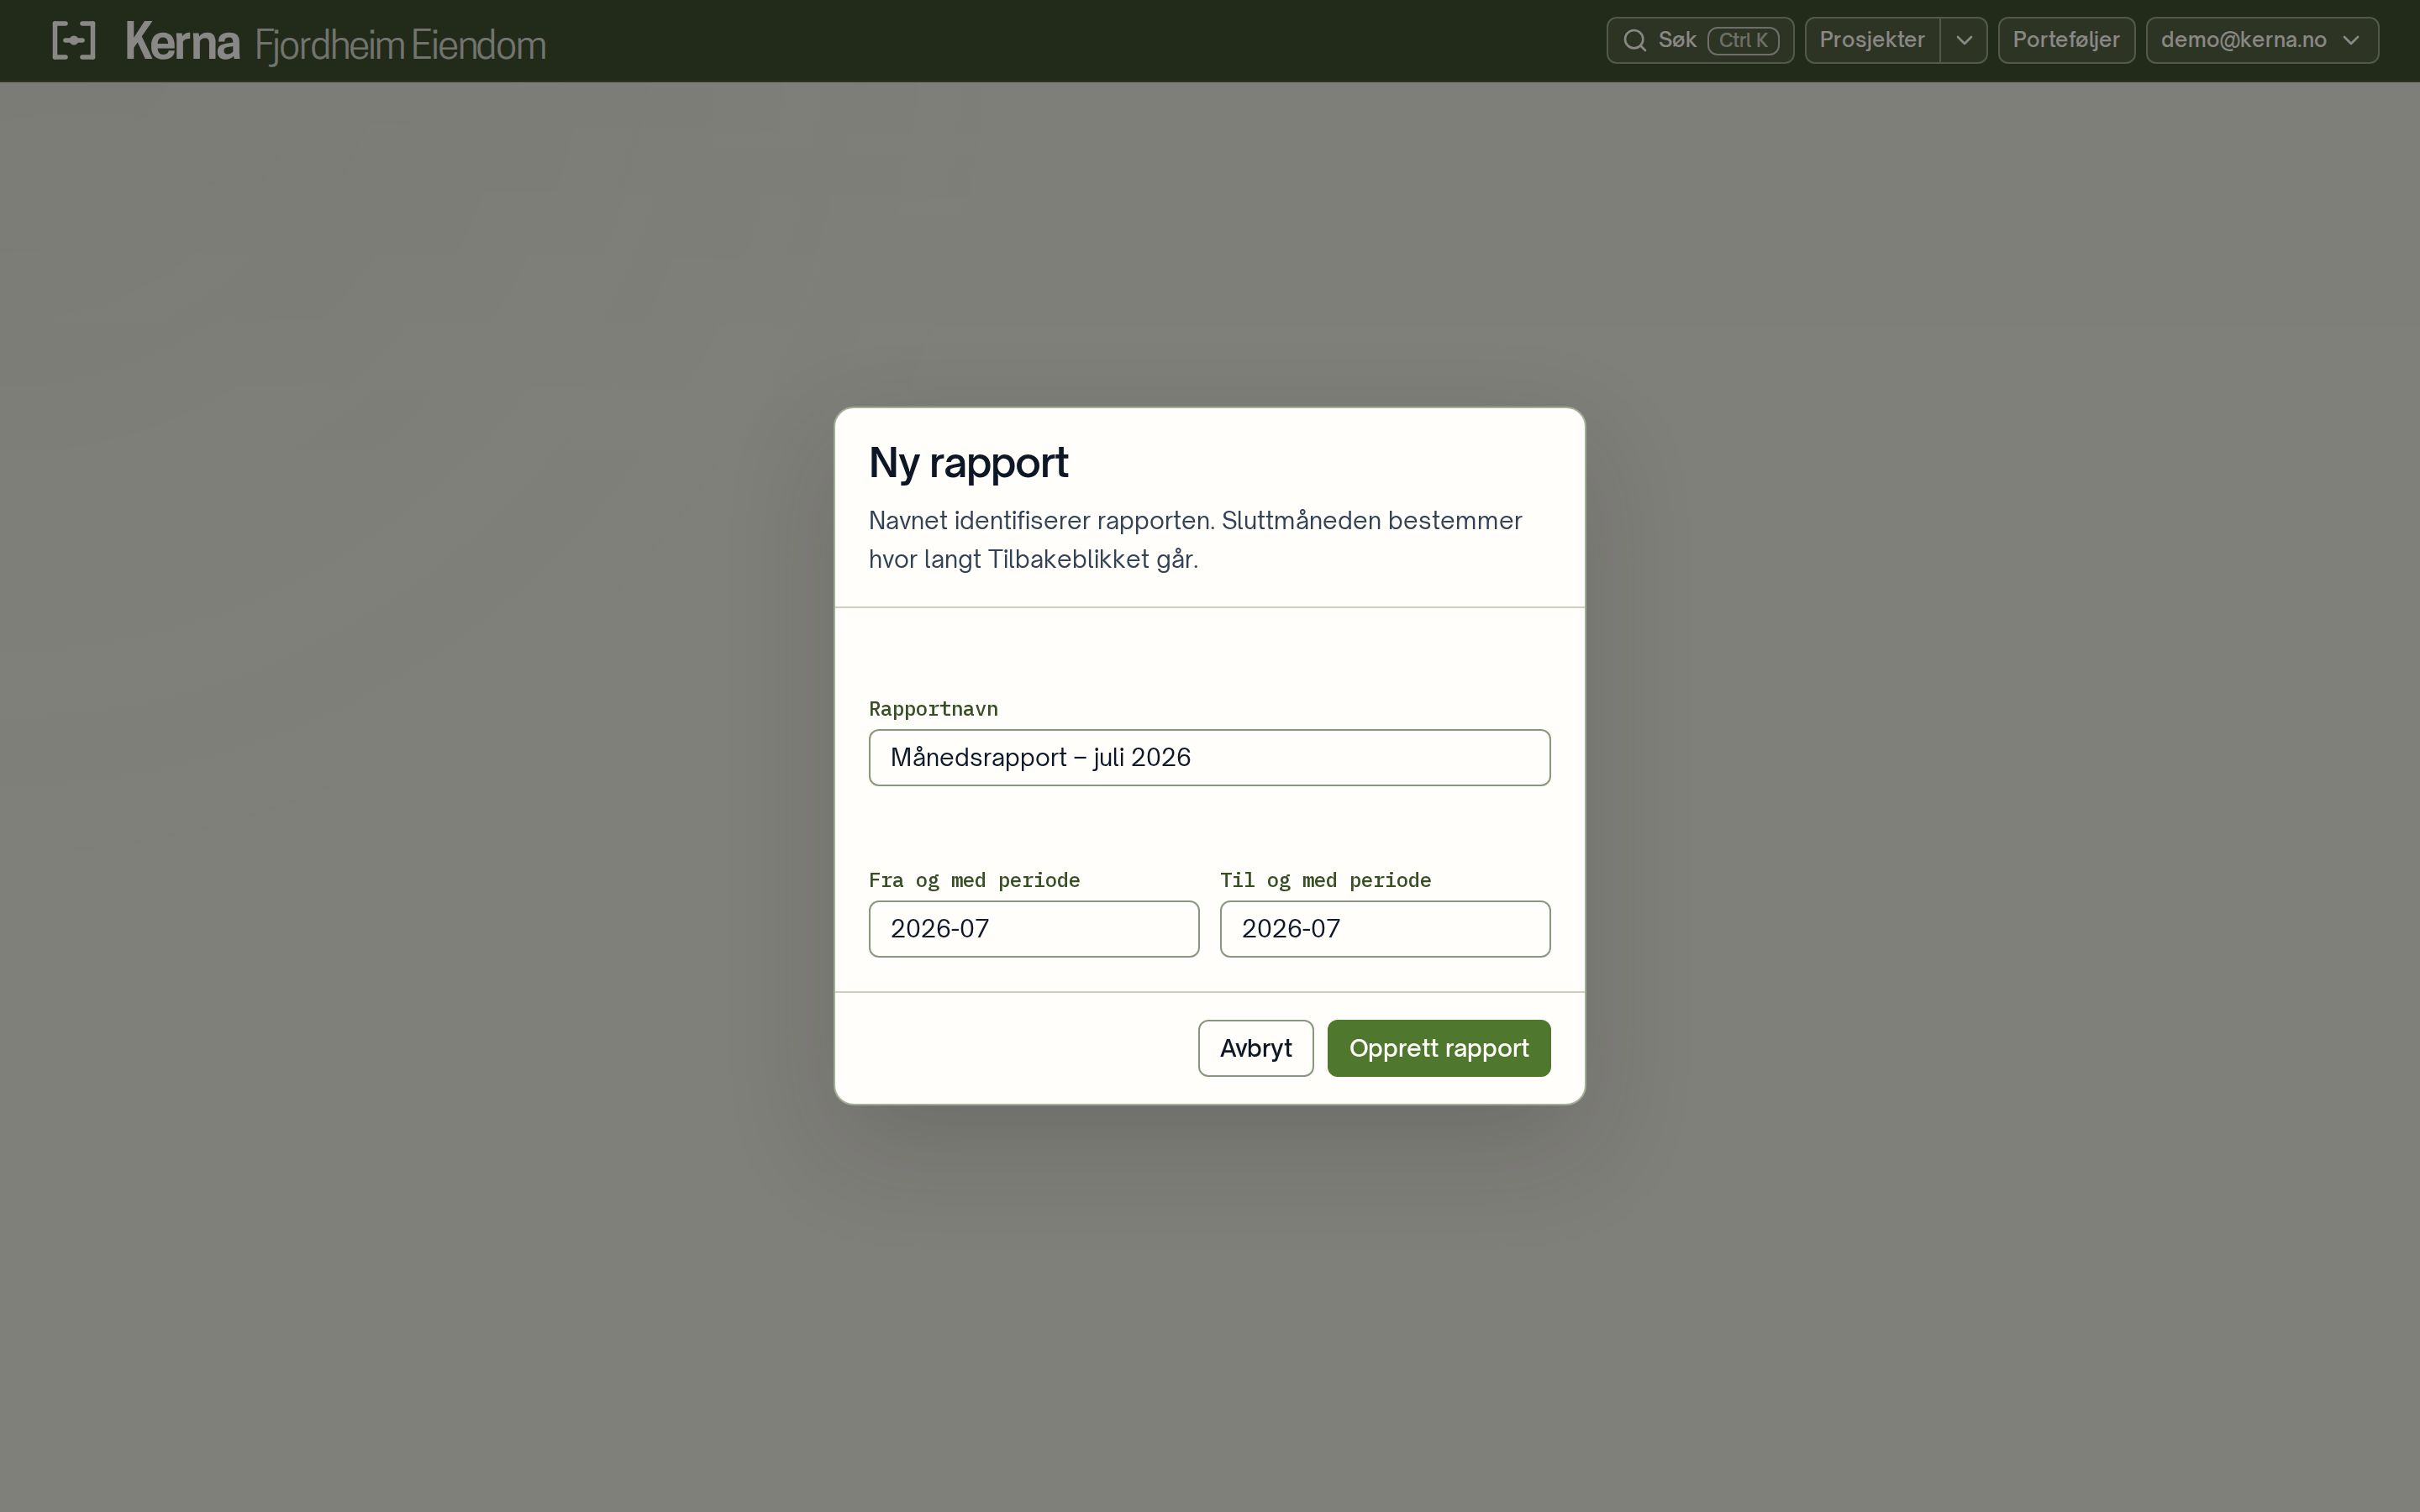Click Opprett rapport to create report
The image size is (2420, 1512).
tap(1438, 1048)
